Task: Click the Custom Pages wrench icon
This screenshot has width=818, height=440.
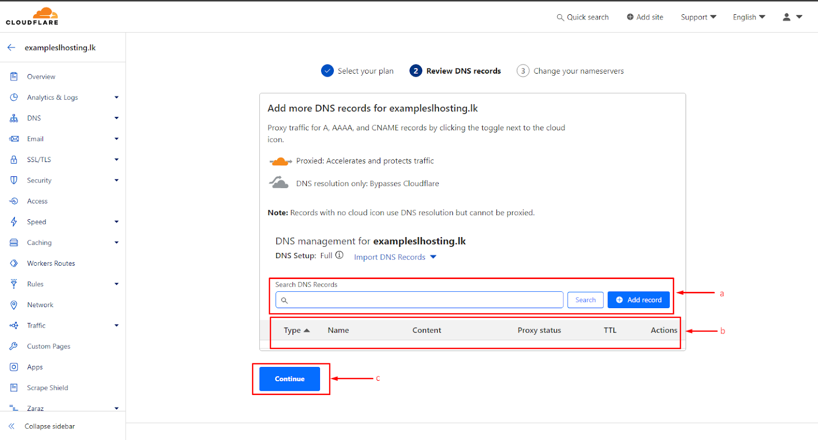Action: coord(14,346)
